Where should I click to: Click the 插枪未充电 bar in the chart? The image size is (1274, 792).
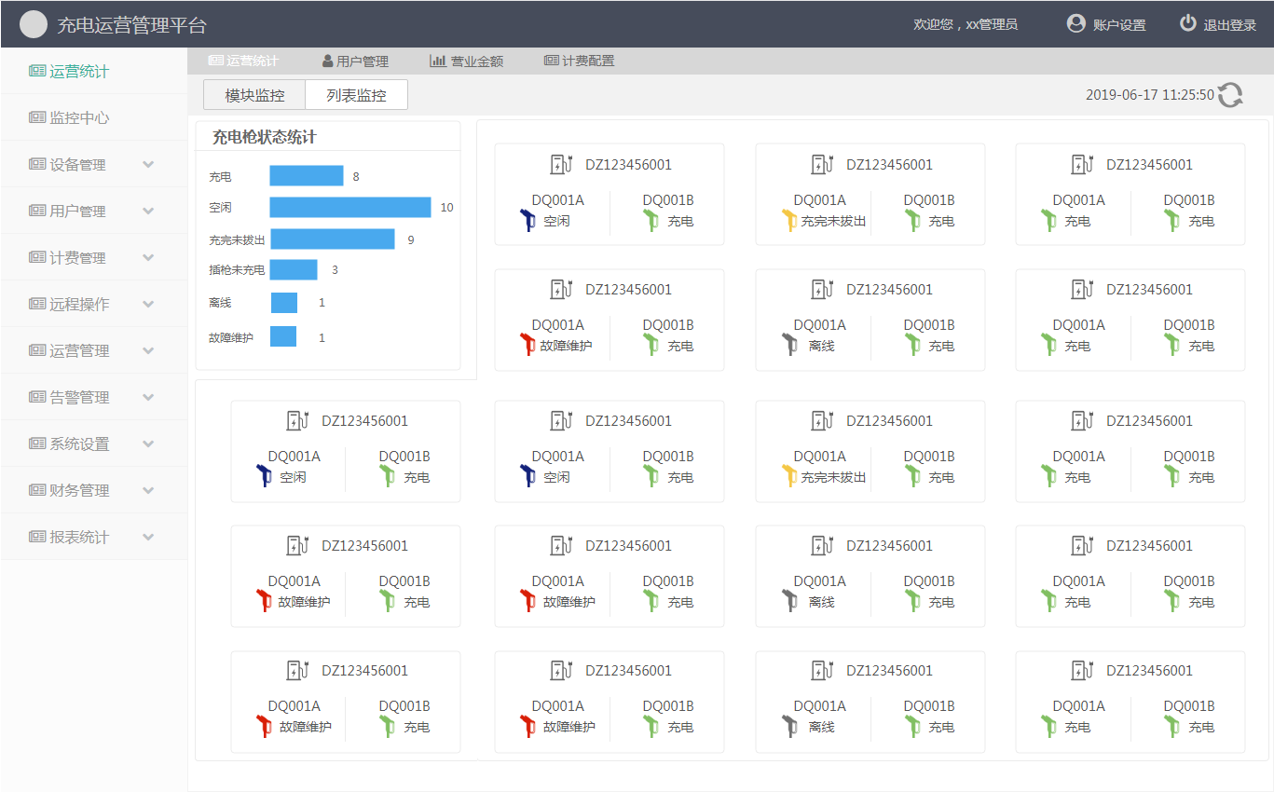click(x=294, y=270)
